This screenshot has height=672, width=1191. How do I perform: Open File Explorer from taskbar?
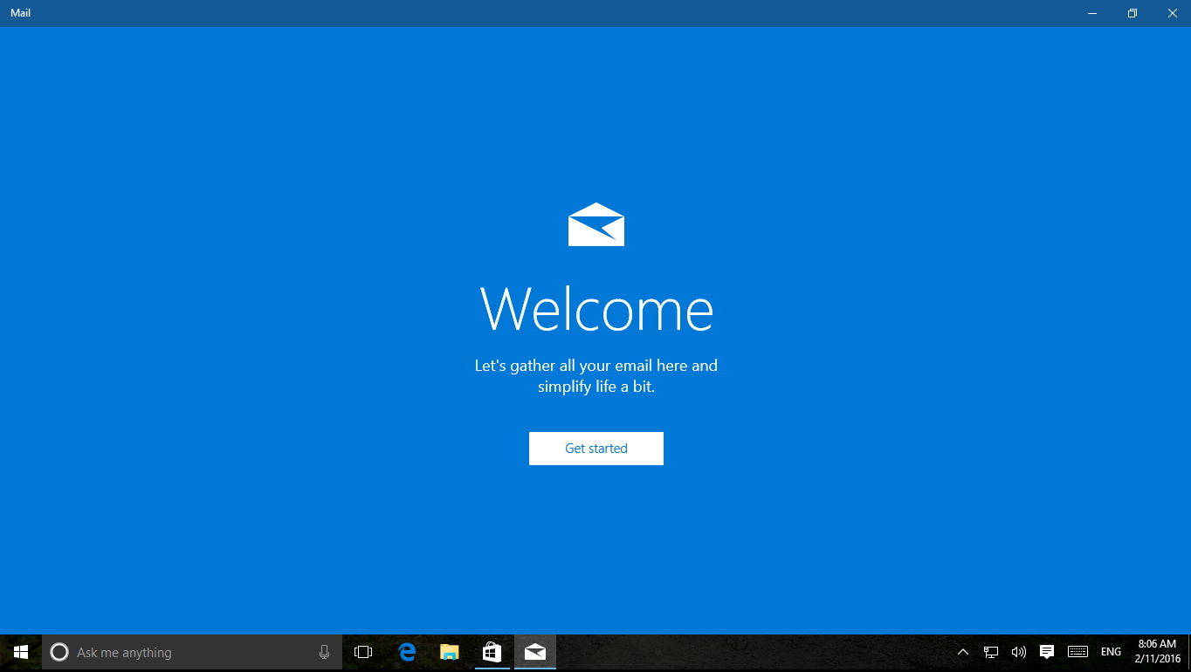click(x=450, y=652)
